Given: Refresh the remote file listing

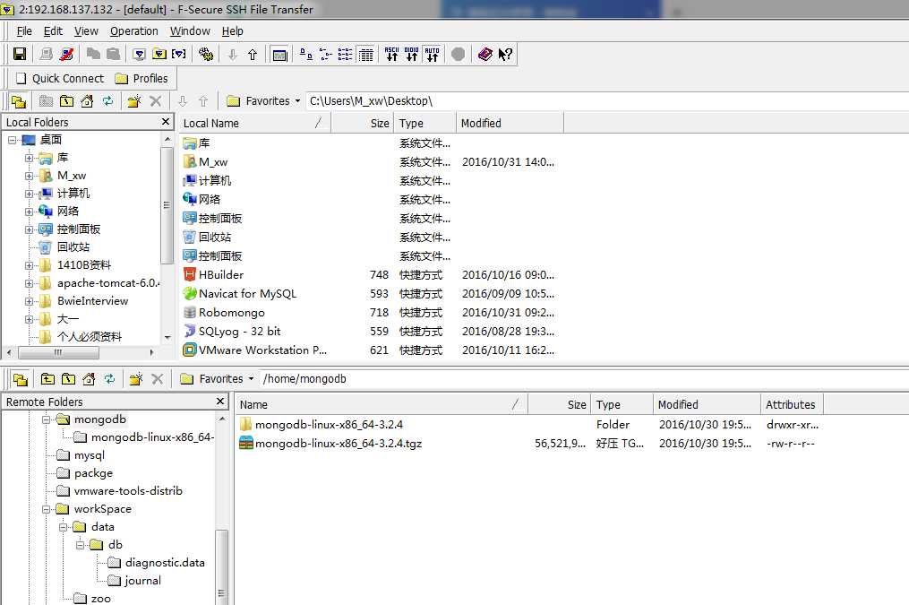Looking at the screenshot, I should (x=109, y=379).
